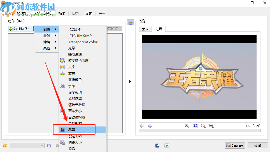Open the preset dropdown list
The height and width of the screenshot is (152, 270).
(x=27, y=146)
